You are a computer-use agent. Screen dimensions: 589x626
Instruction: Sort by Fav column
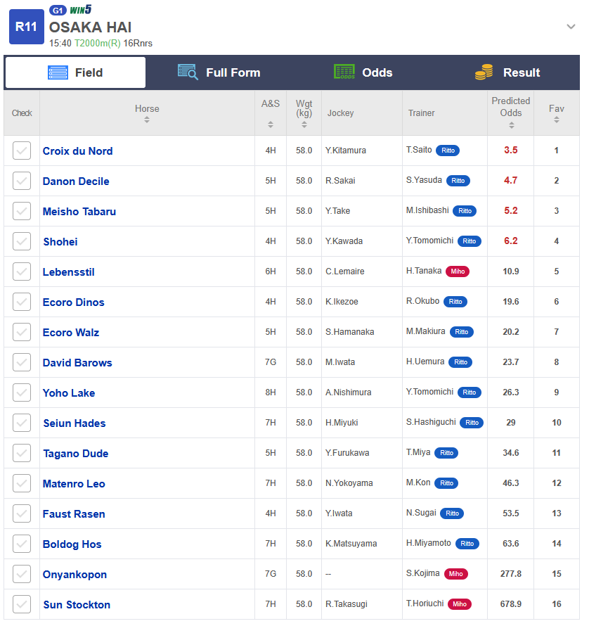(556, 120)
